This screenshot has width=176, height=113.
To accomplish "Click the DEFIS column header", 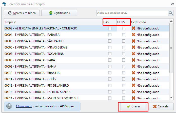I will point(124,22).
